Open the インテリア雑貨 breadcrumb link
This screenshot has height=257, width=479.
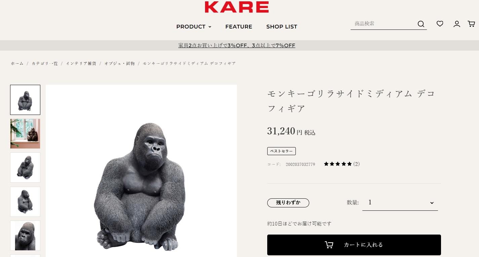coord(81,63)
